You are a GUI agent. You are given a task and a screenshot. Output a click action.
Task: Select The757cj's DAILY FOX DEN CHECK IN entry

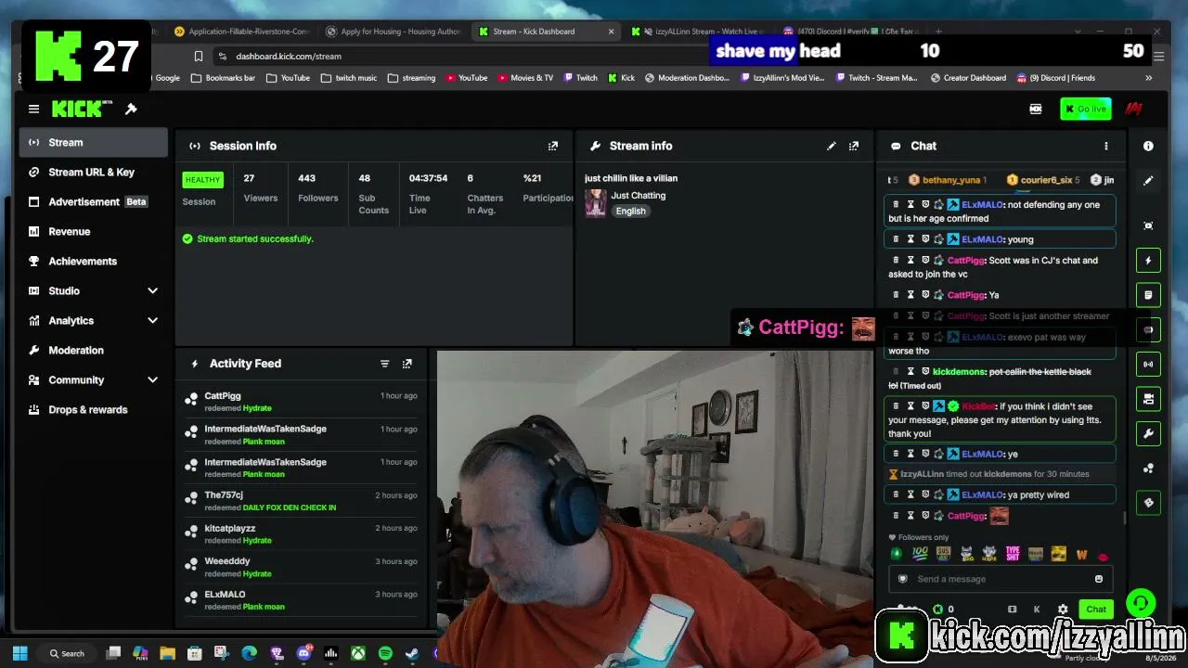pos(301,501)
